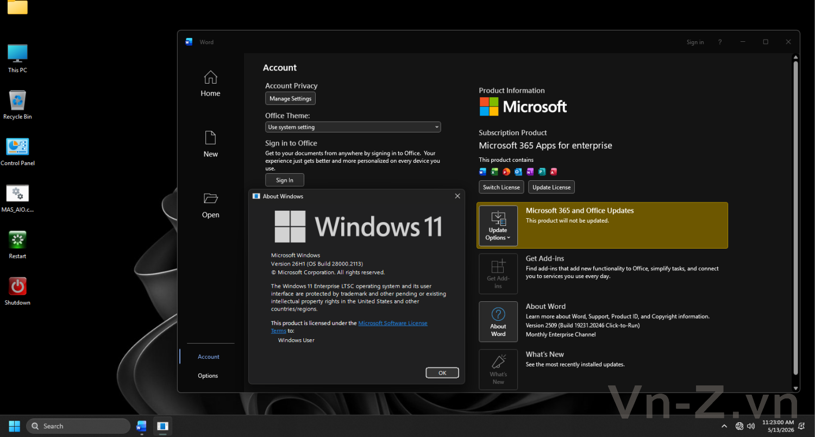This screenshot has height=437, width=815.
Task: Click the "Version 26H1 (OS Build 28000.2113)" text
Action: point(317,264)
